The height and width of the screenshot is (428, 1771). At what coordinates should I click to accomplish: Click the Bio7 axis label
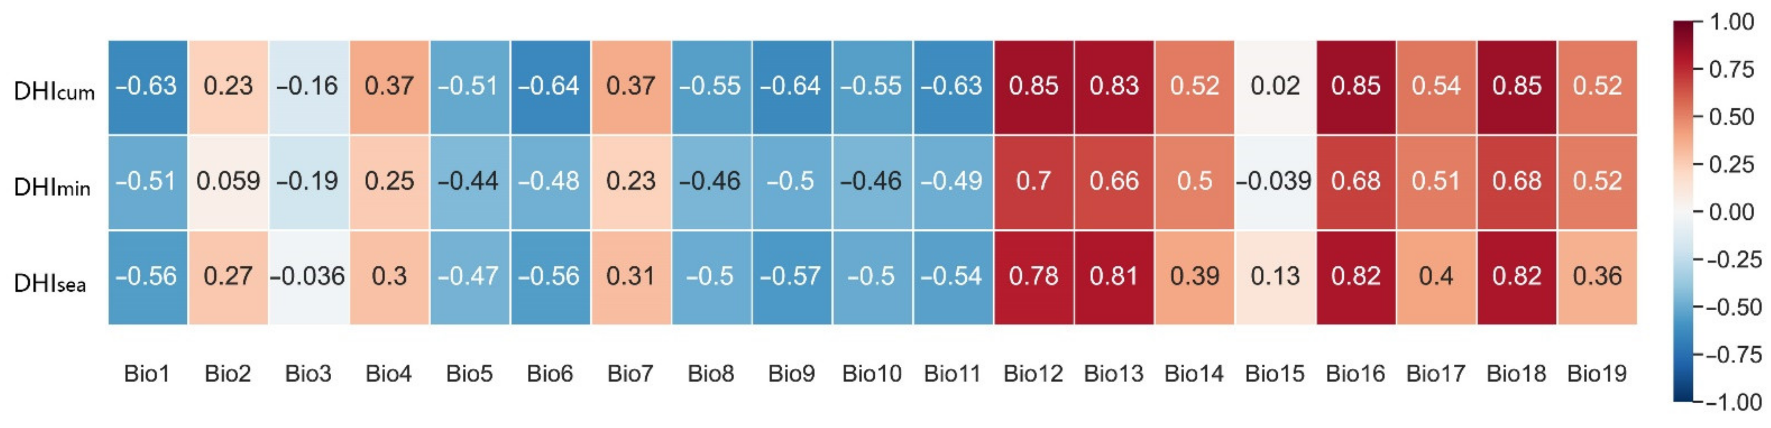(630, 374)
